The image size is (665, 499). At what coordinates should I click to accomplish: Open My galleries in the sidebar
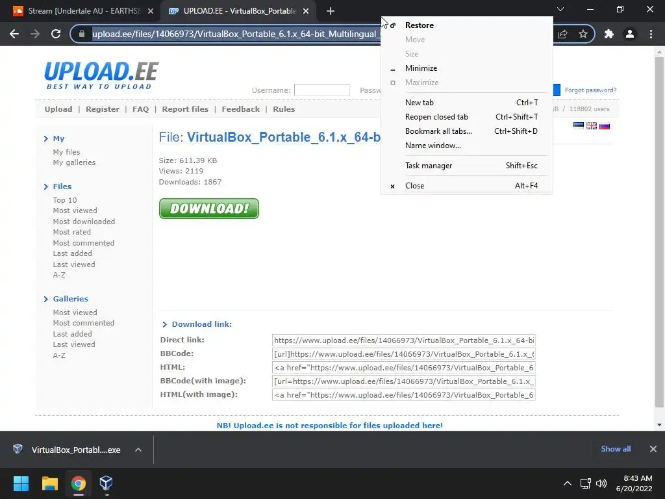click(74, 162)
